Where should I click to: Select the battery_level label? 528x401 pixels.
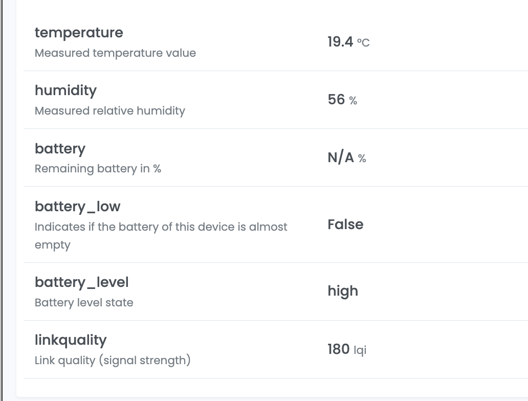coord(81,282)
